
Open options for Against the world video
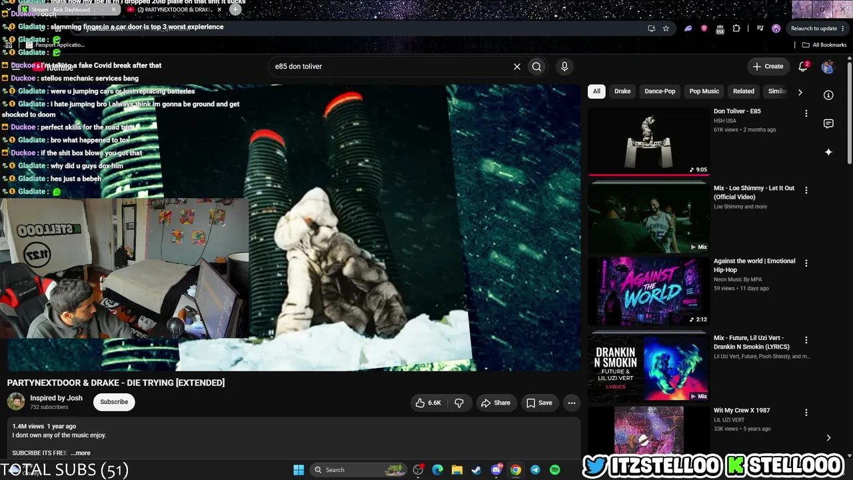[x=806, y=263]
